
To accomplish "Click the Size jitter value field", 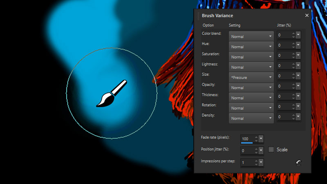I will [284, 76].
